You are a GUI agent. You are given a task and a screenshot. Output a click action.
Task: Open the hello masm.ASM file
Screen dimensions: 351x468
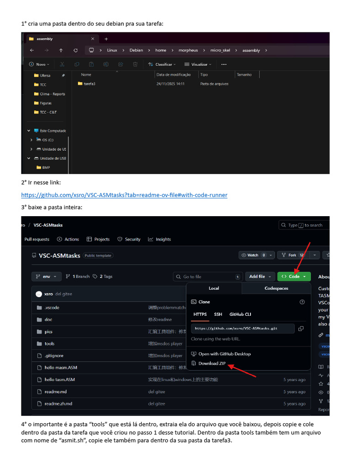pos(61,368)
